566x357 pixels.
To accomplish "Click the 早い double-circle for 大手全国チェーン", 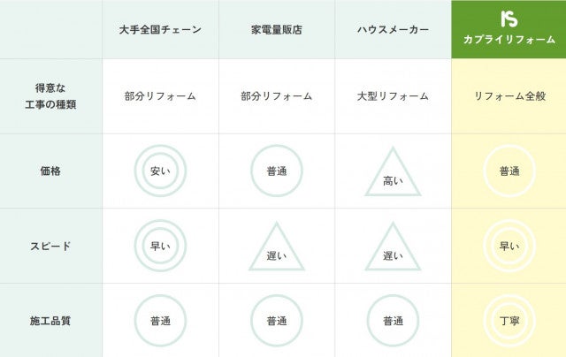I will (160, 245).
